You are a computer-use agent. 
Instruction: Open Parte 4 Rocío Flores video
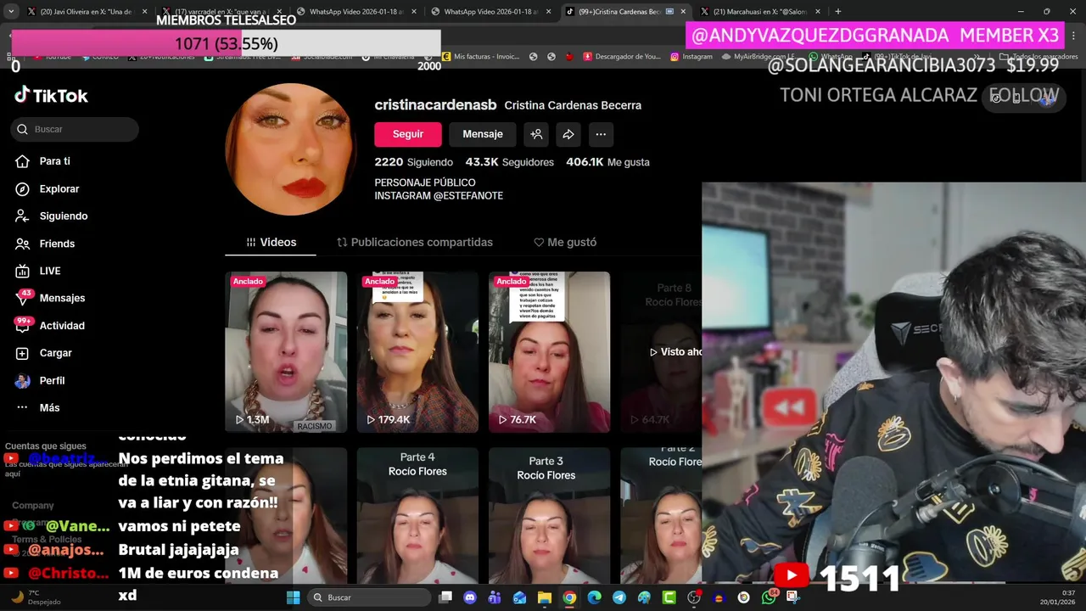[417, 515]
